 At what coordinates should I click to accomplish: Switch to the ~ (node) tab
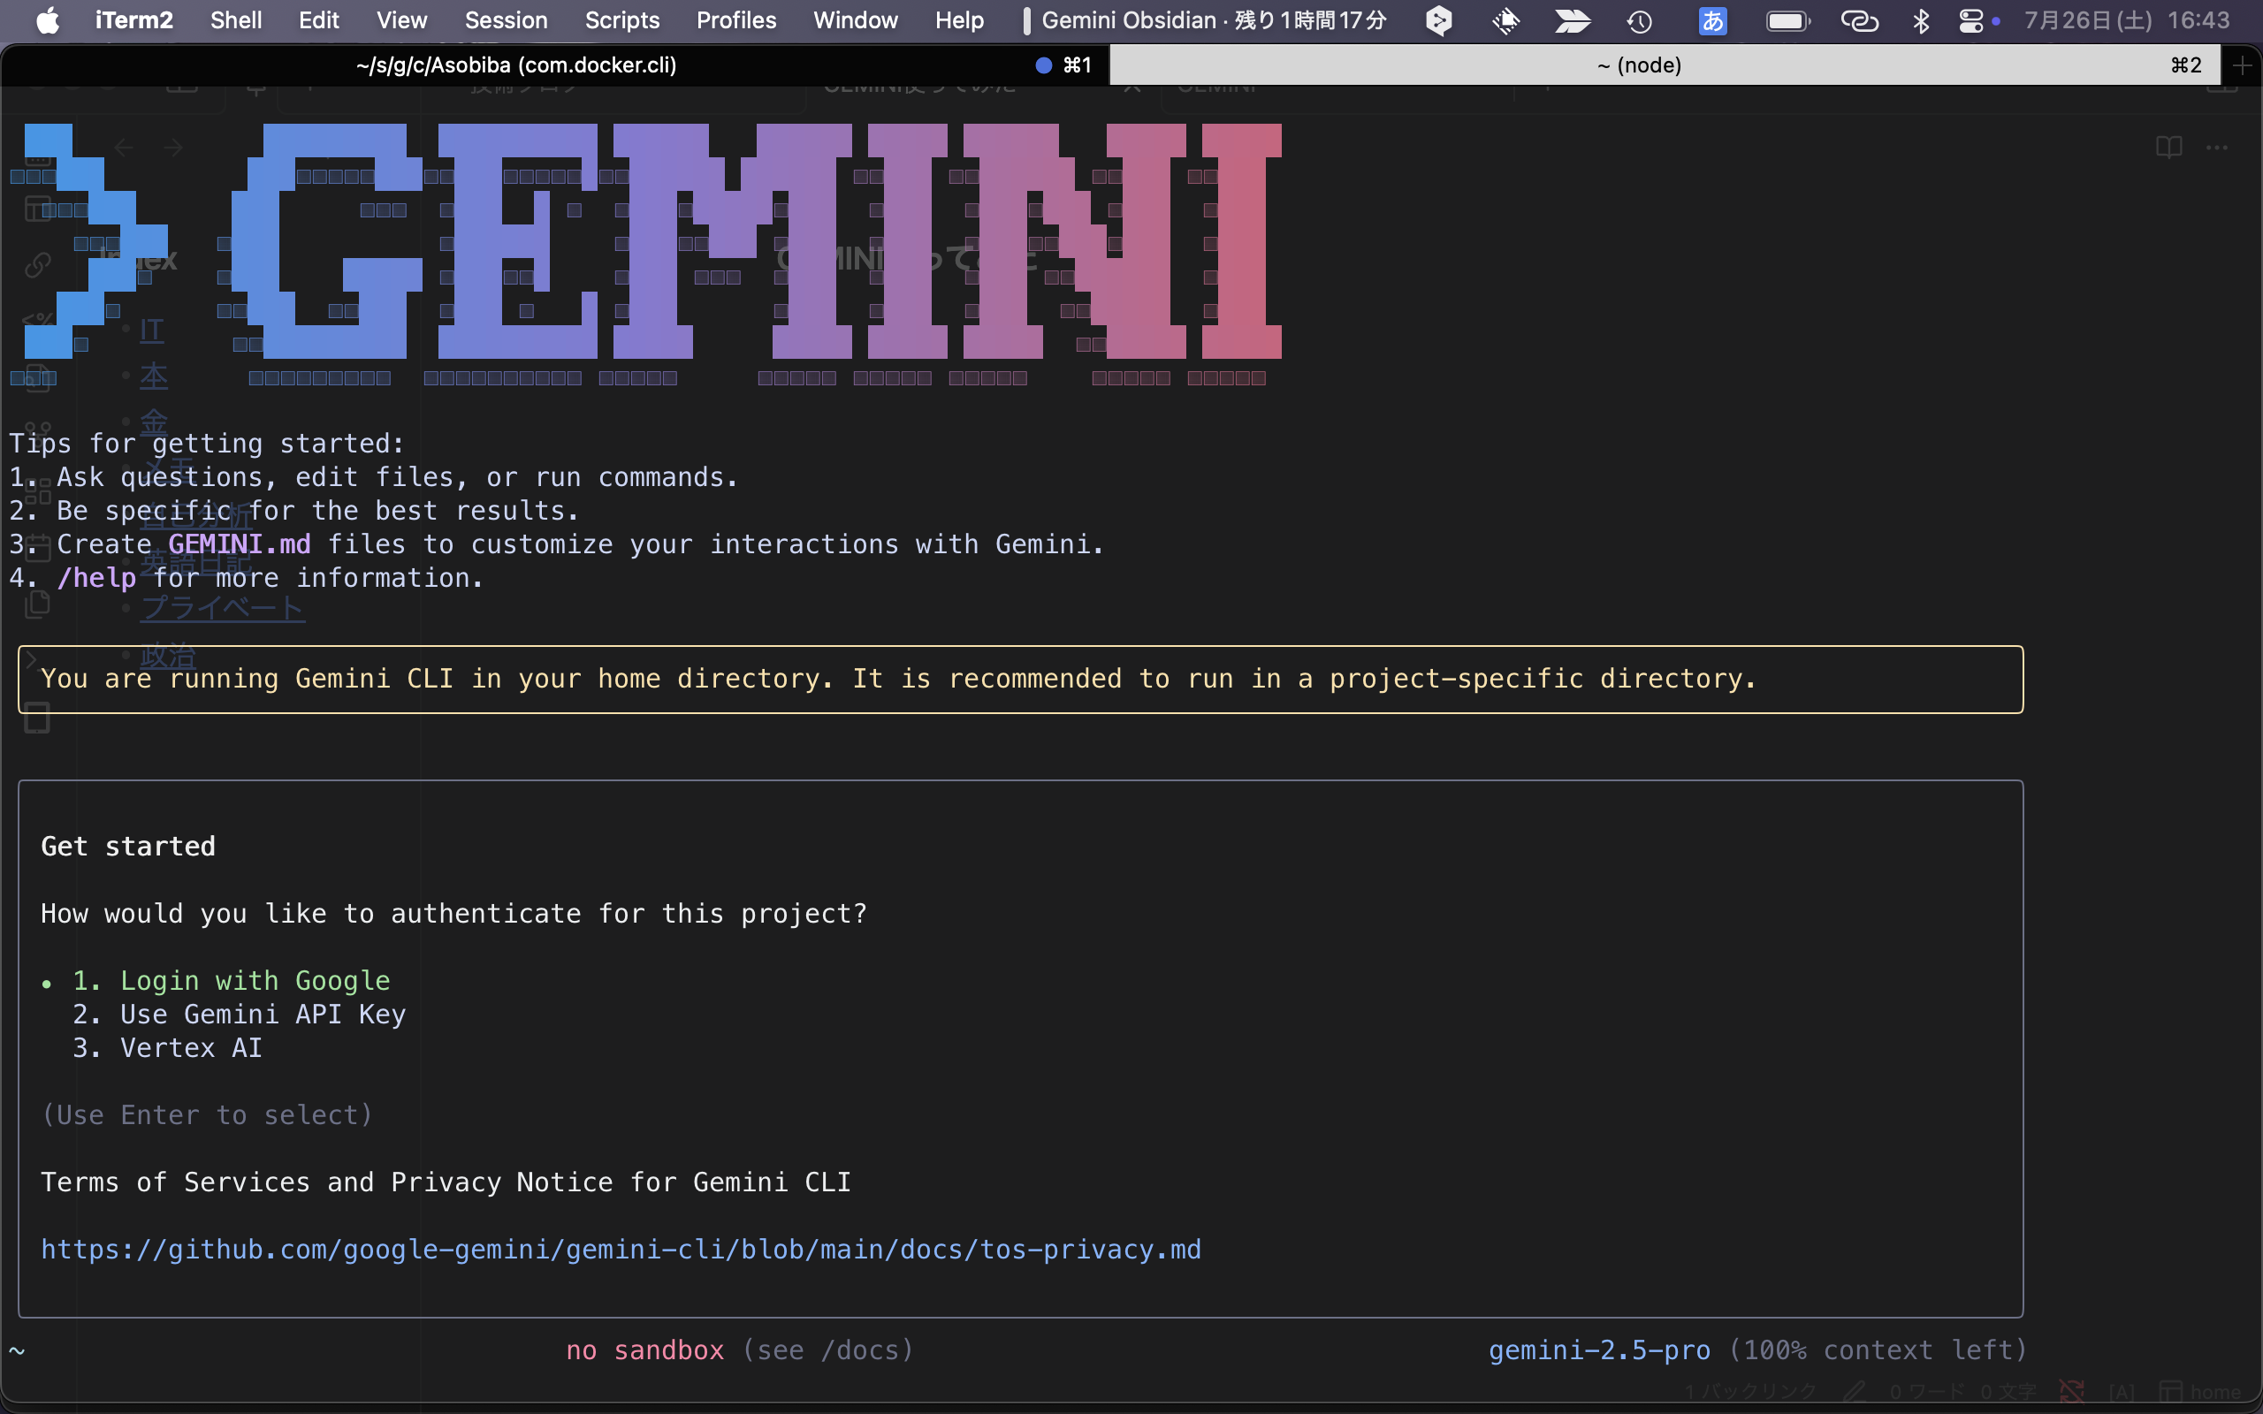pyautogui.click(x=1639, y=65)
